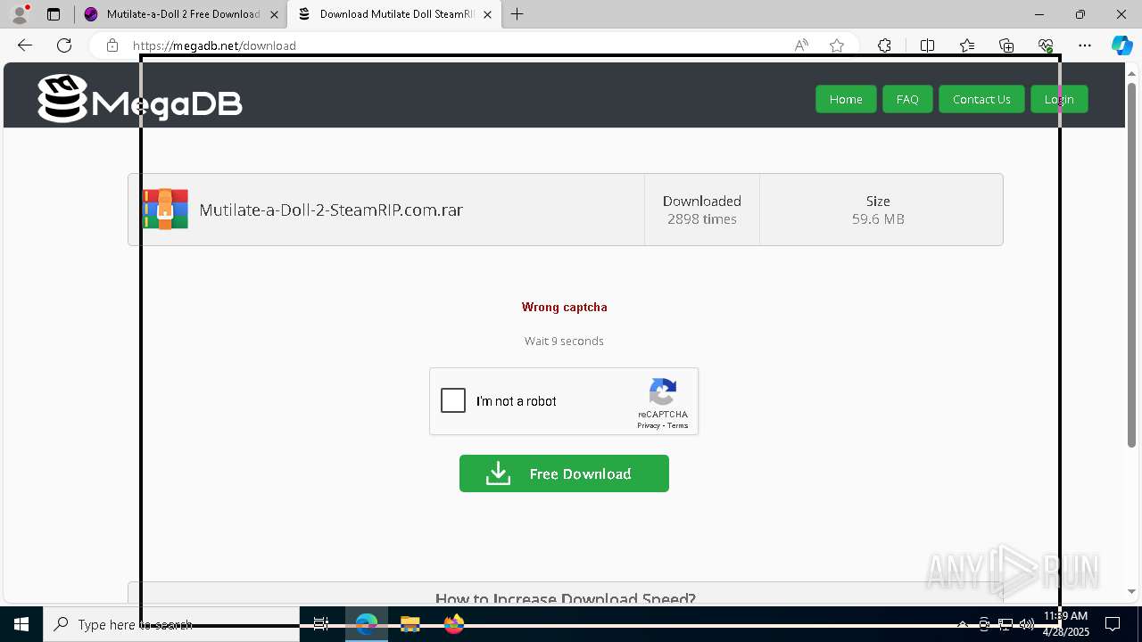Open the Contact Us page
Viewport: 1142px width, 642px height.
pos(981,99)
